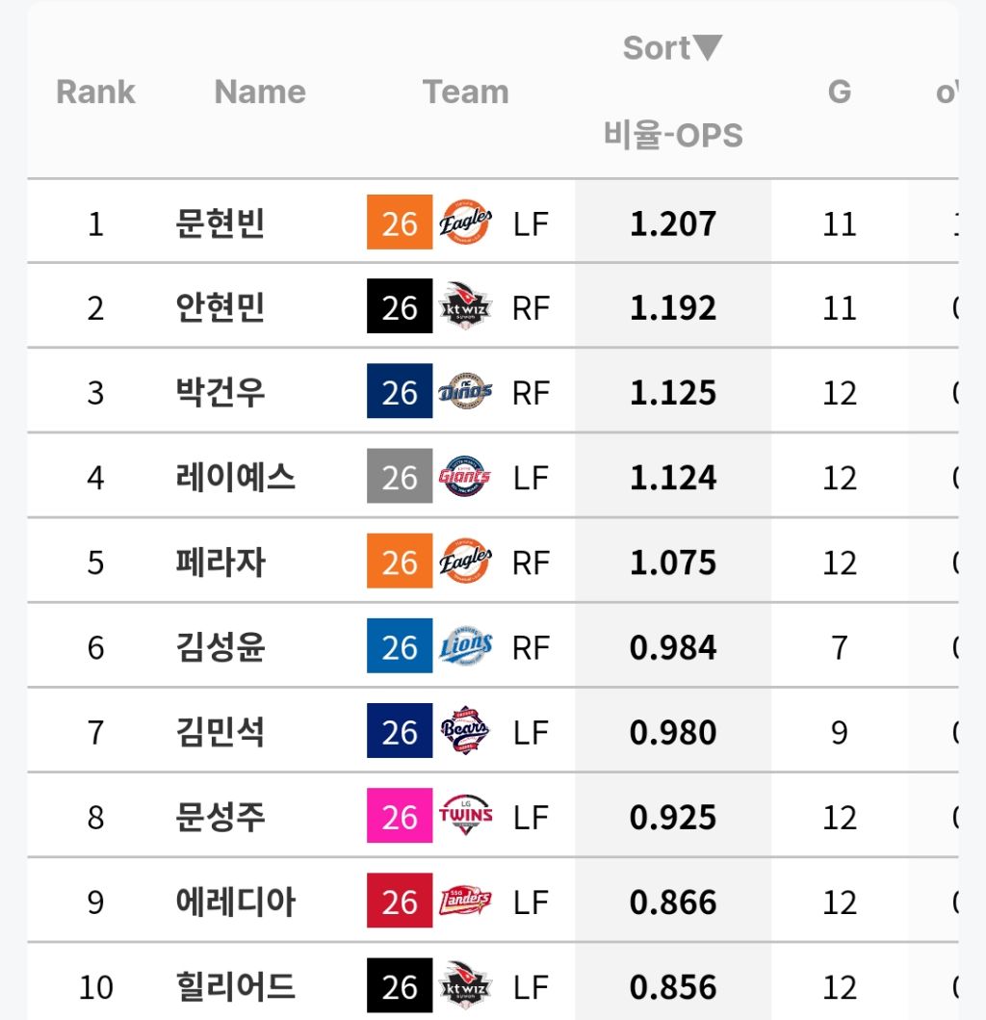Click the kt wiz logo beside 안현민
This screenshot has height=1020, width=986.
pyautogui.click(x=465, y=306)
